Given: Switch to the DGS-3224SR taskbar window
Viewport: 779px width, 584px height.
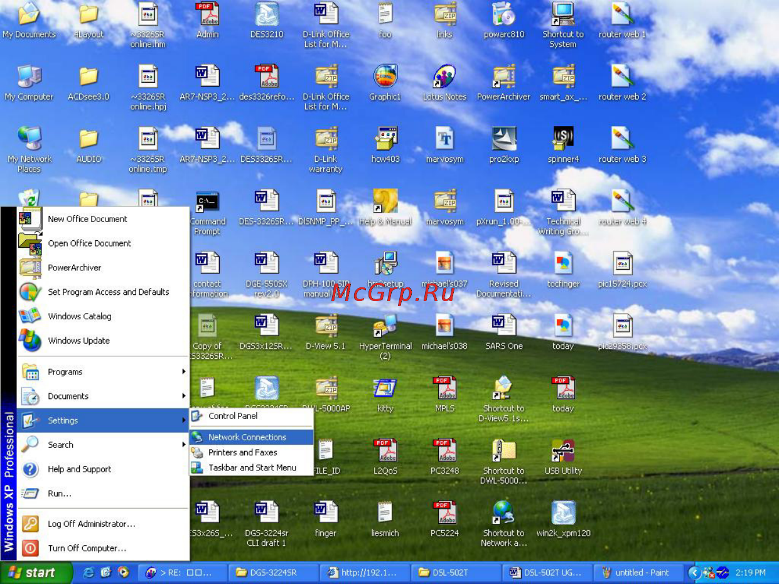Looking at the screenshot, I should tap(274, 573).
